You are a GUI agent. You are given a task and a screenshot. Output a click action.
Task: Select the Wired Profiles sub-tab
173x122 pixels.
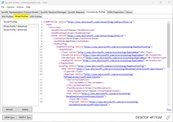[21, 17]
